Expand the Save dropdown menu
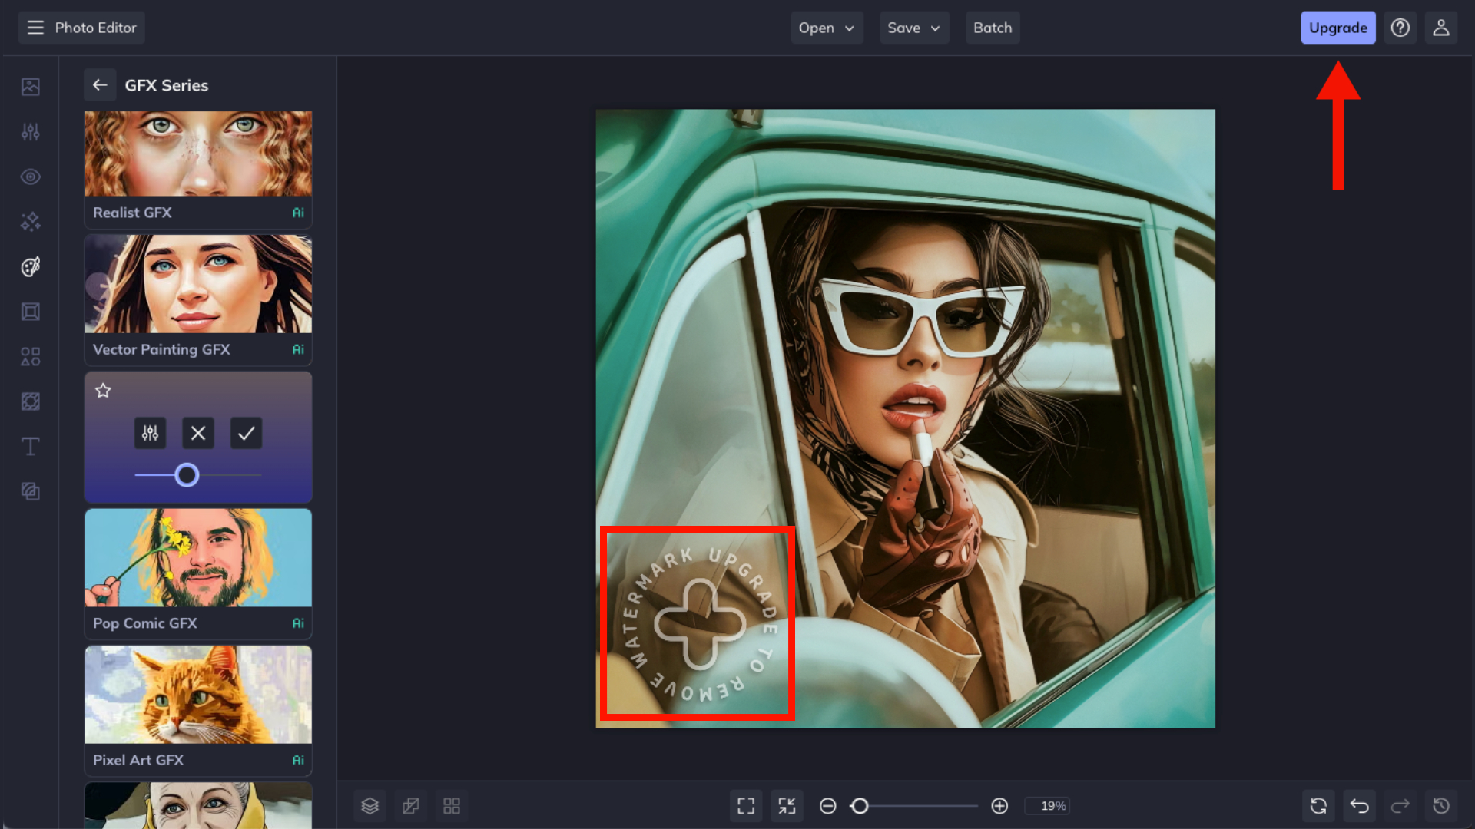The height and width of the screenshot is (829, 1475). coord(913,28)
